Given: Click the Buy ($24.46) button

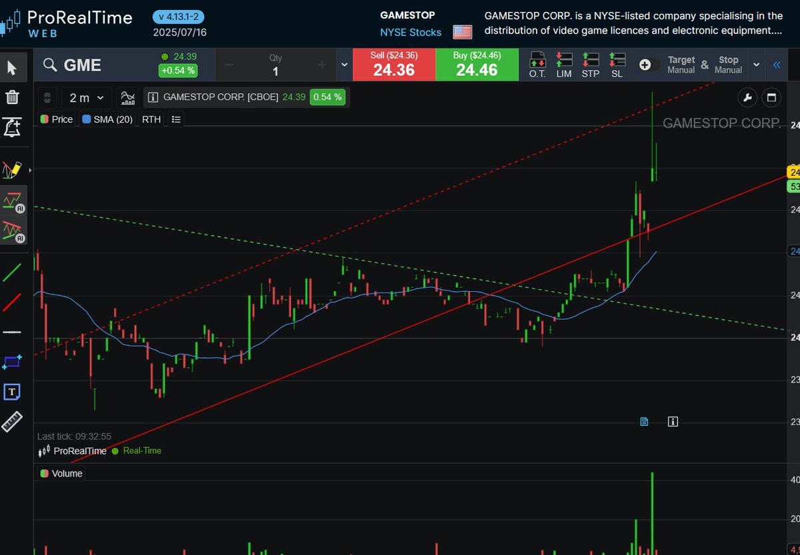Looking at the screenshot, I should click(477, 65).
